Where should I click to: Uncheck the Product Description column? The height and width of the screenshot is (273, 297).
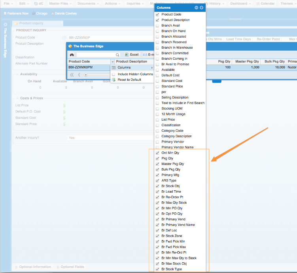point(157,20)
